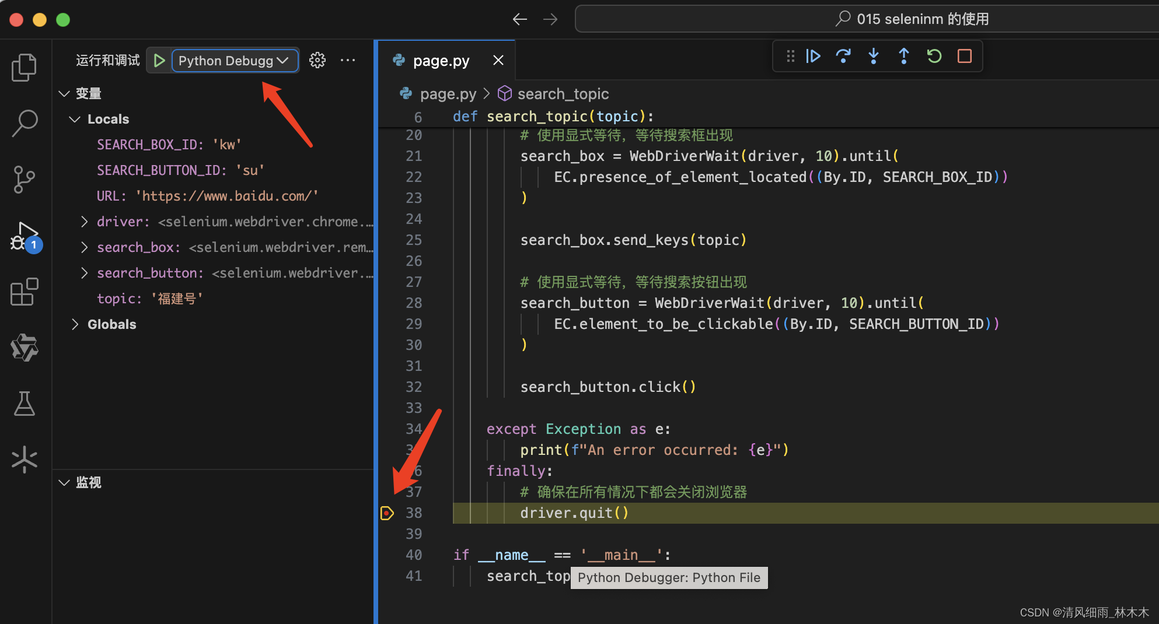Click line number 28 in the gutter
Viewport: 1159px width, 624px height.
pos(414,303)
